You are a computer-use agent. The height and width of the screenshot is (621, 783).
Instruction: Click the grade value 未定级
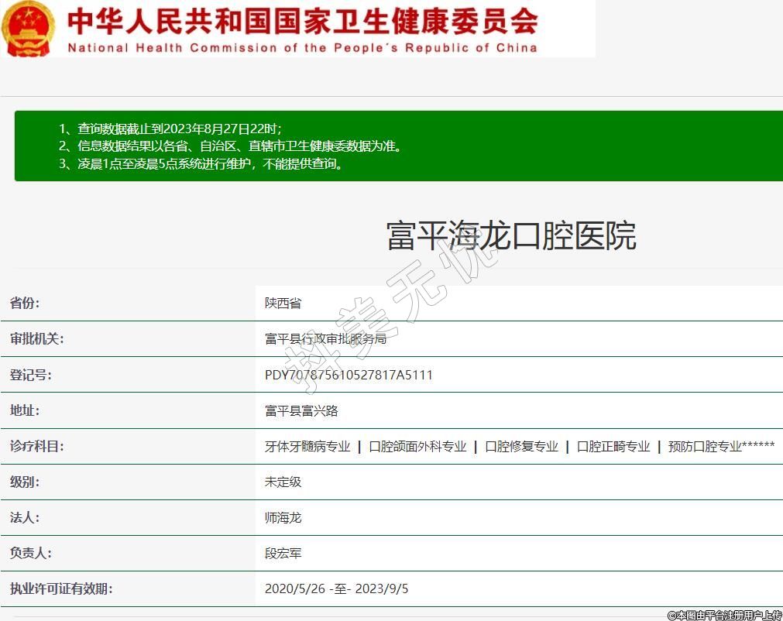(283, 482)
